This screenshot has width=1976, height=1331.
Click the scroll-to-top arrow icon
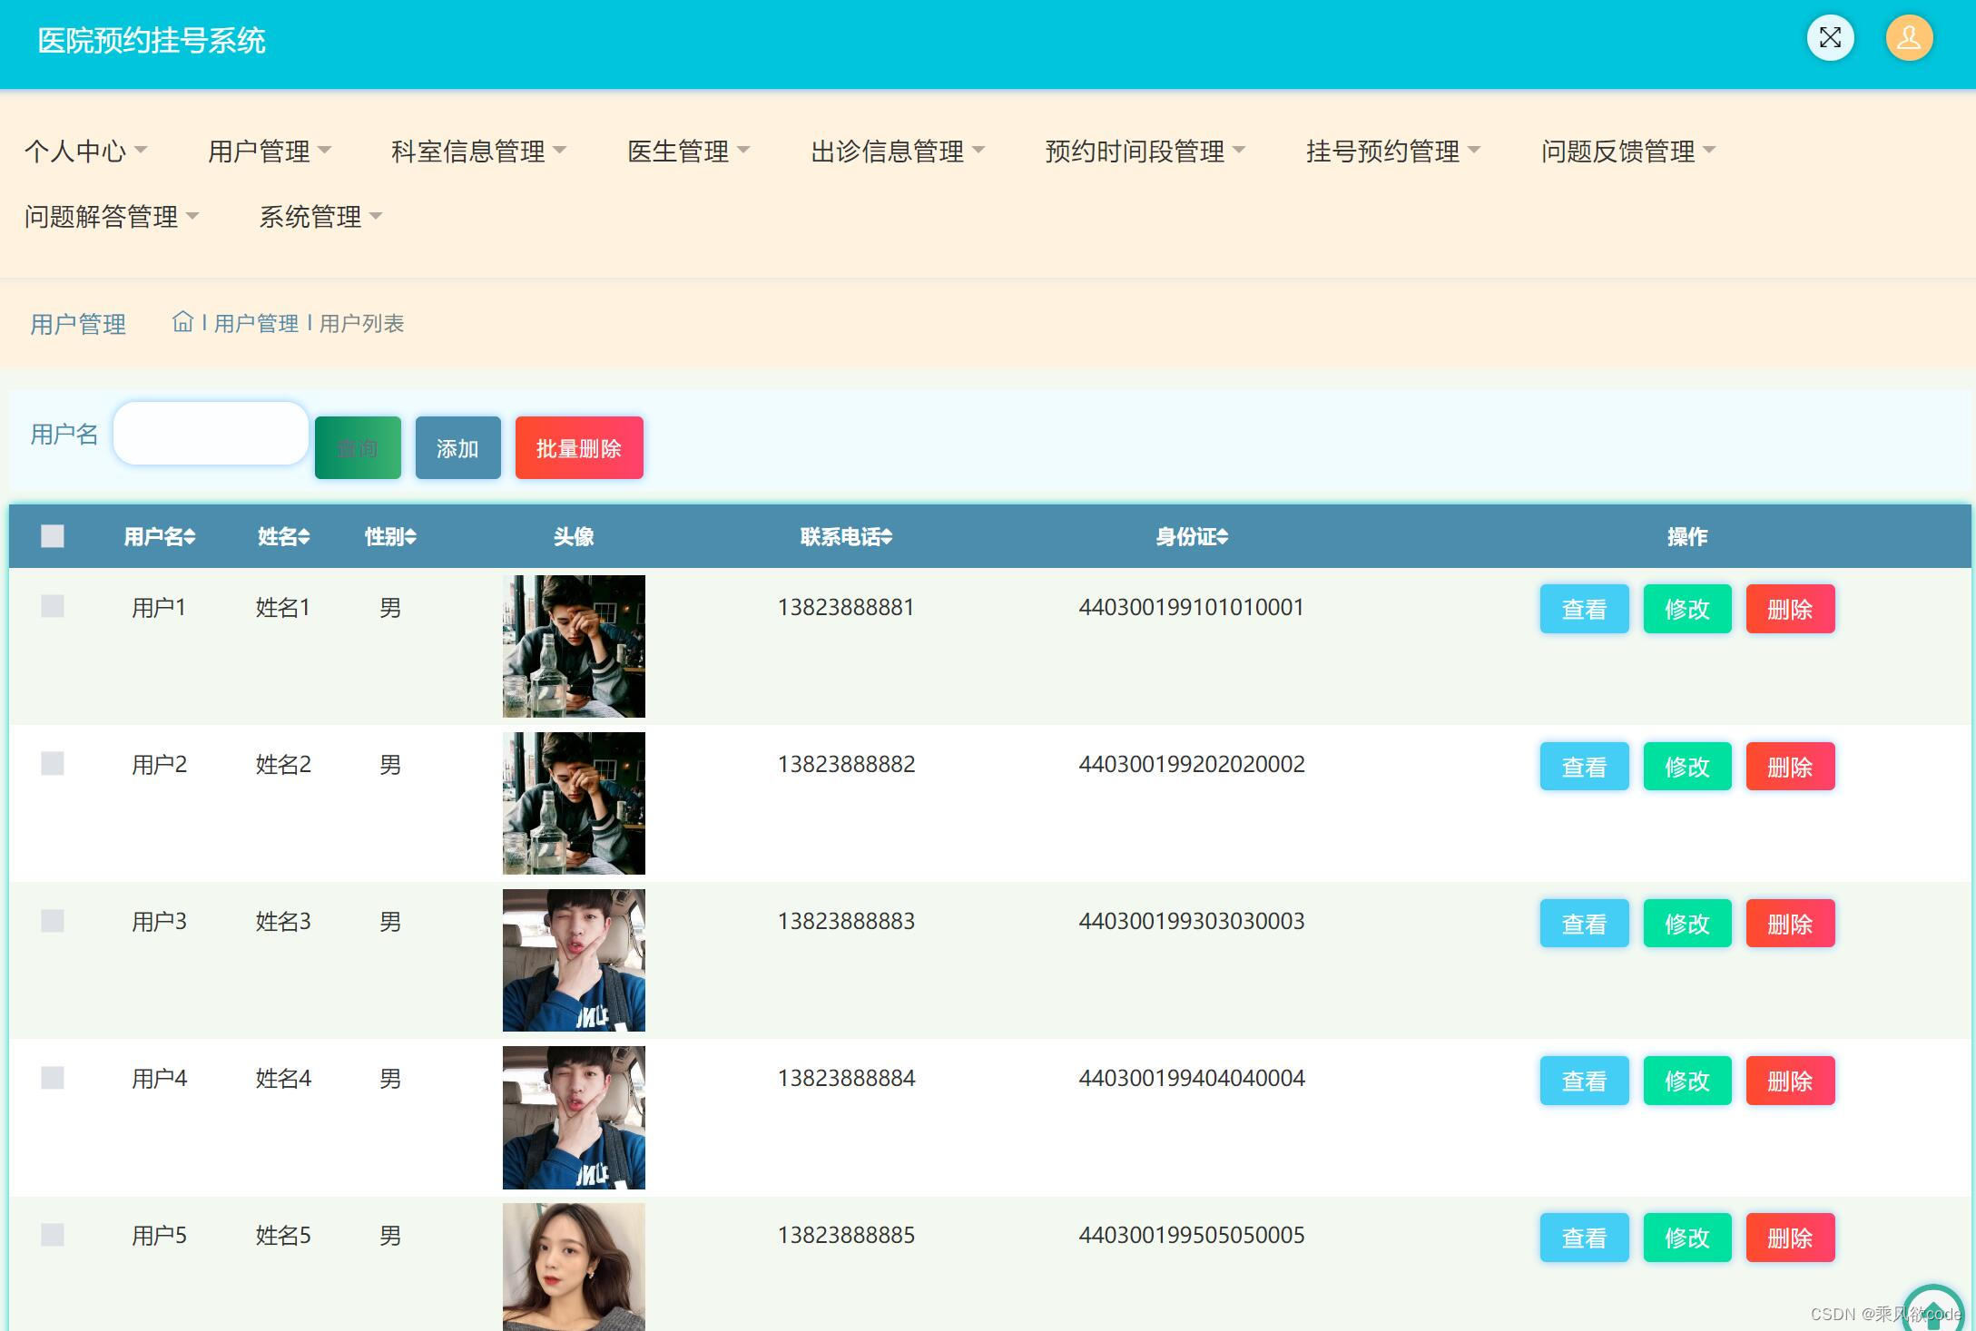click(x=1933, y=1312)
